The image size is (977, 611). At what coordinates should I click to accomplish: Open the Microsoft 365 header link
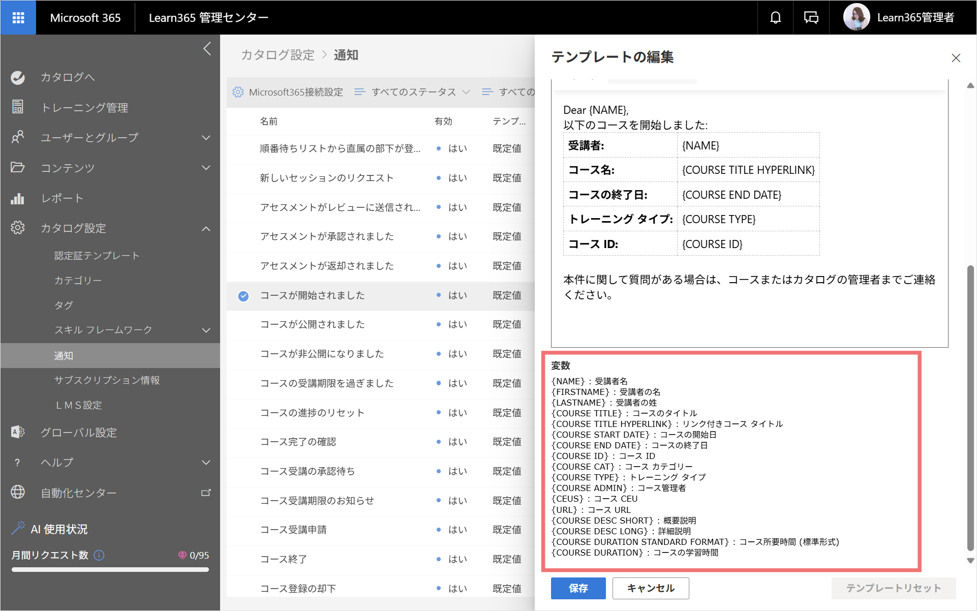pyautogui.click(x=85, y=18)
